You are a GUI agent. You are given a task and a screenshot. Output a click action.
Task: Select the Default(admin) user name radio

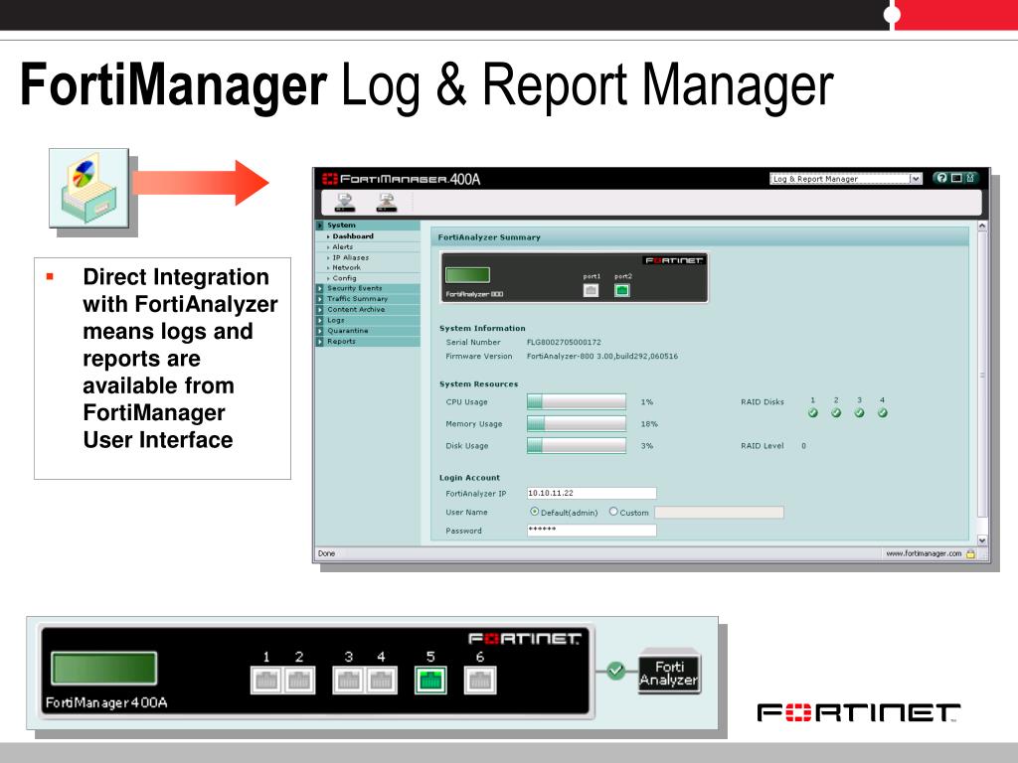point(534,512)
